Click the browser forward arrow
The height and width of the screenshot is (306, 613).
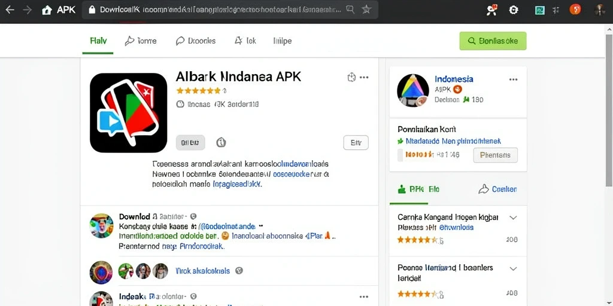click(28, 10)
